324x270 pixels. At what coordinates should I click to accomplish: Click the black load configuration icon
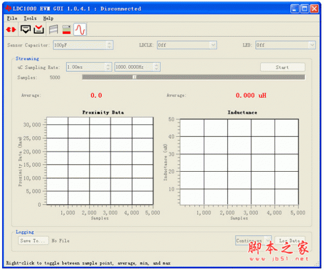tap(25, 29)
